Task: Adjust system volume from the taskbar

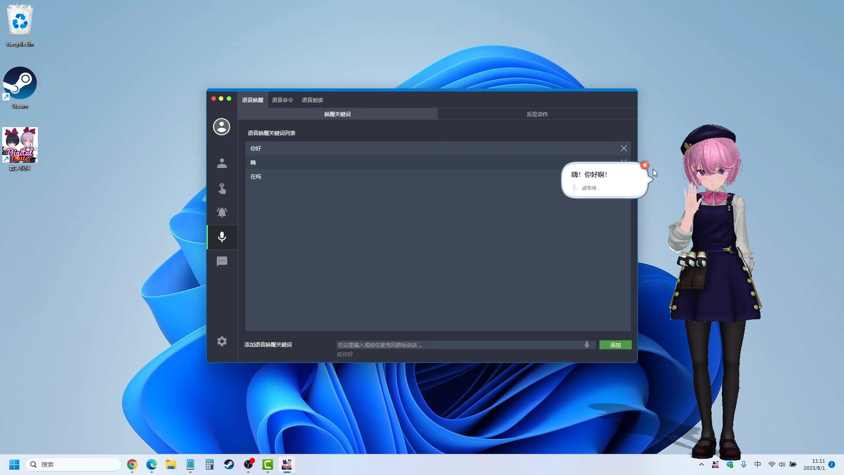Action: [x=782, y=464]
